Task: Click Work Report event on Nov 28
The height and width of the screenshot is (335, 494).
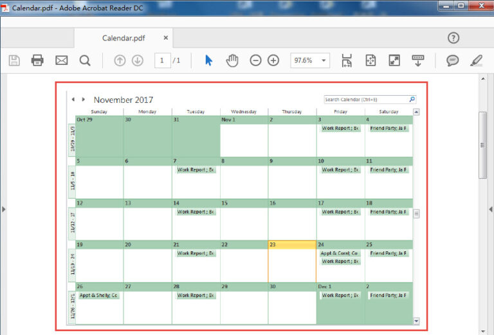Action: 196,295
